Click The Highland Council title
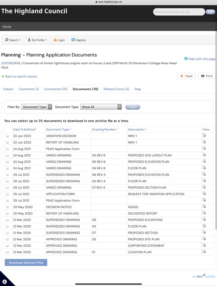Screen dimensions: 217x286 (x=34, y=11)
